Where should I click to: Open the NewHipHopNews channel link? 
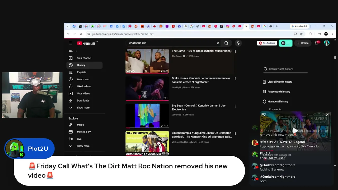pos(180,87)
